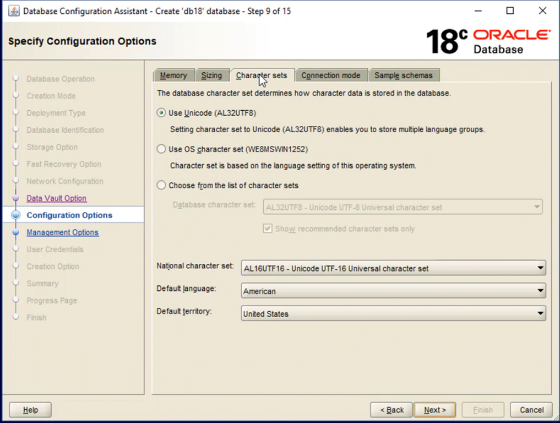The height and width of the screenshot is (423, 560).
Task: Select the Configuration Options step
Action: coord(69,215)
